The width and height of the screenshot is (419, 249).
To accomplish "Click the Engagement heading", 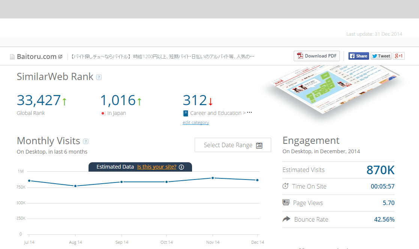I will coord(311,140).
